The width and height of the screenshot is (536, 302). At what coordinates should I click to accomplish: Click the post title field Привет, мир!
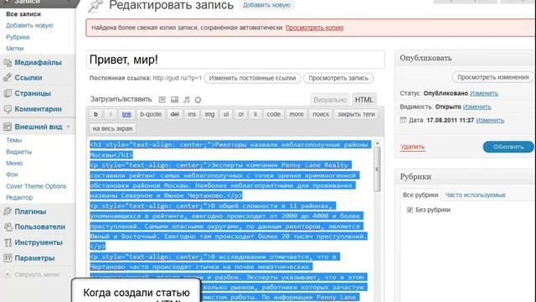point(235,60)
